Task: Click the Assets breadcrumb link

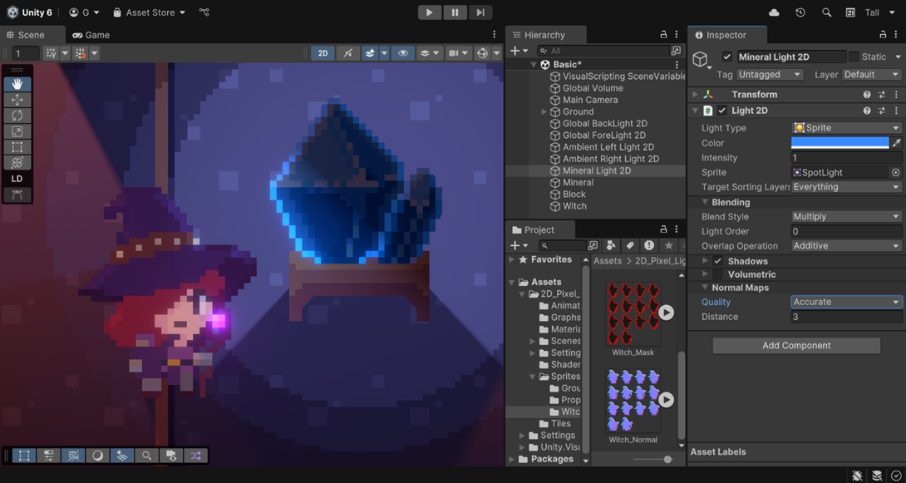Action: pos(608,261)
